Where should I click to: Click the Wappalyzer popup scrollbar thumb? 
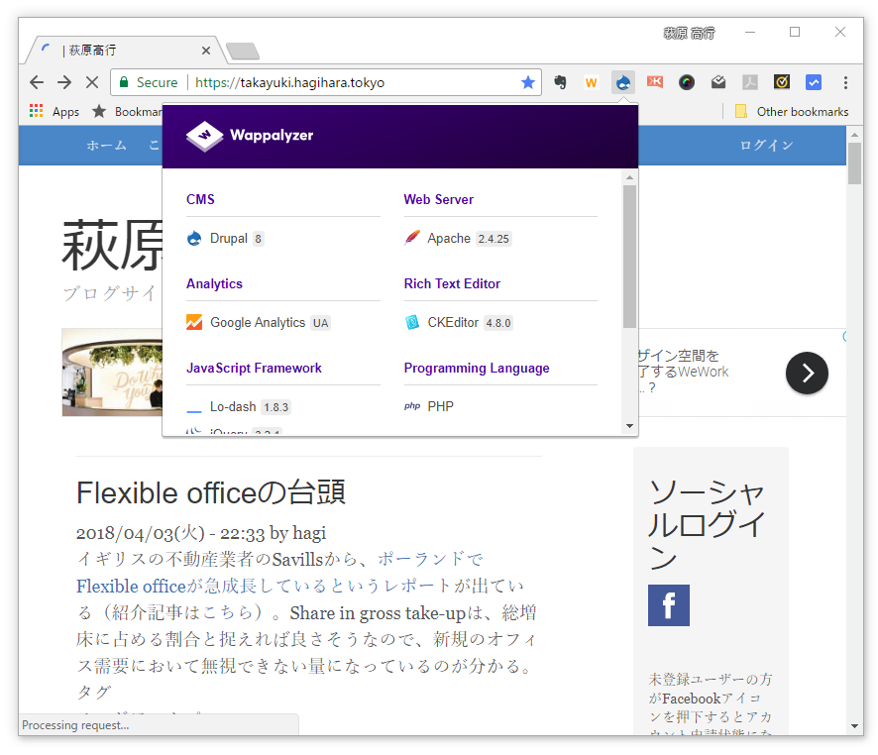click(629, 257)
